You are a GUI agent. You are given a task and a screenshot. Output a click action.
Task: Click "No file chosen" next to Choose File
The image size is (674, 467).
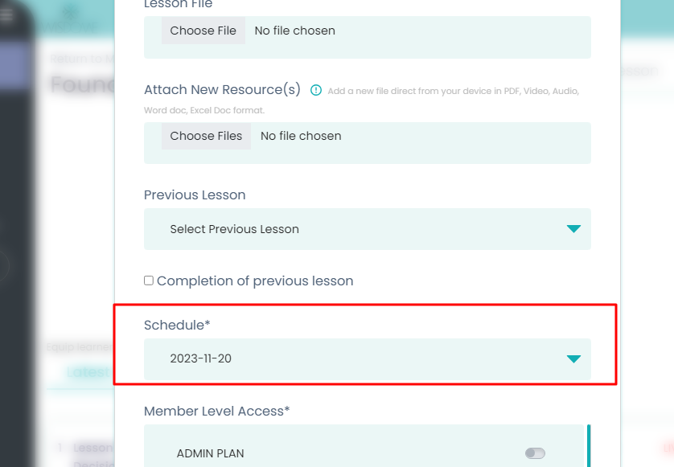(294, 31)
